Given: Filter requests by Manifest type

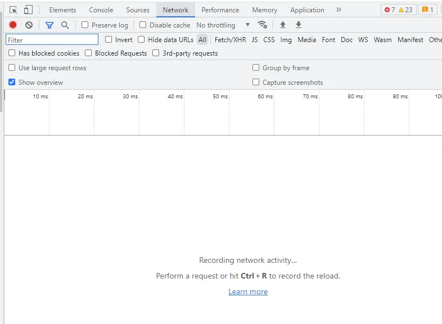Looking at the screenshot, I should [410, 40].
